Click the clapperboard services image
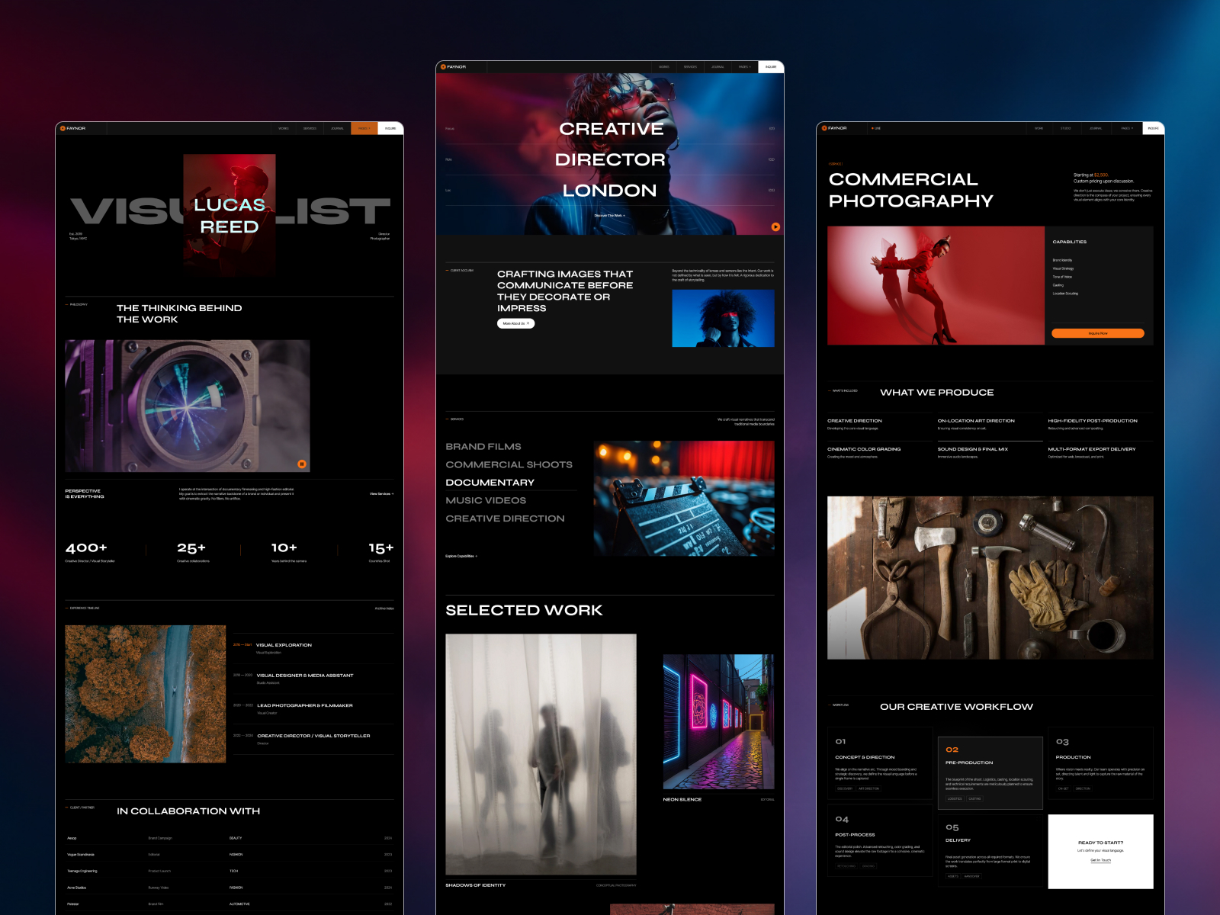Image resolution: width=1220 pixels, height=915 pixels. click(x=684, y=498)
